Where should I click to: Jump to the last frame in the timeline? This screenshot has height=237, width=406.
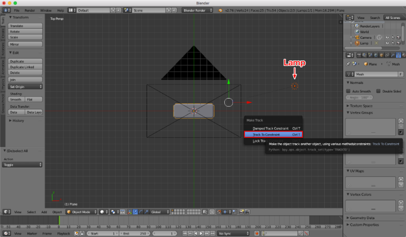pos(213,233)
